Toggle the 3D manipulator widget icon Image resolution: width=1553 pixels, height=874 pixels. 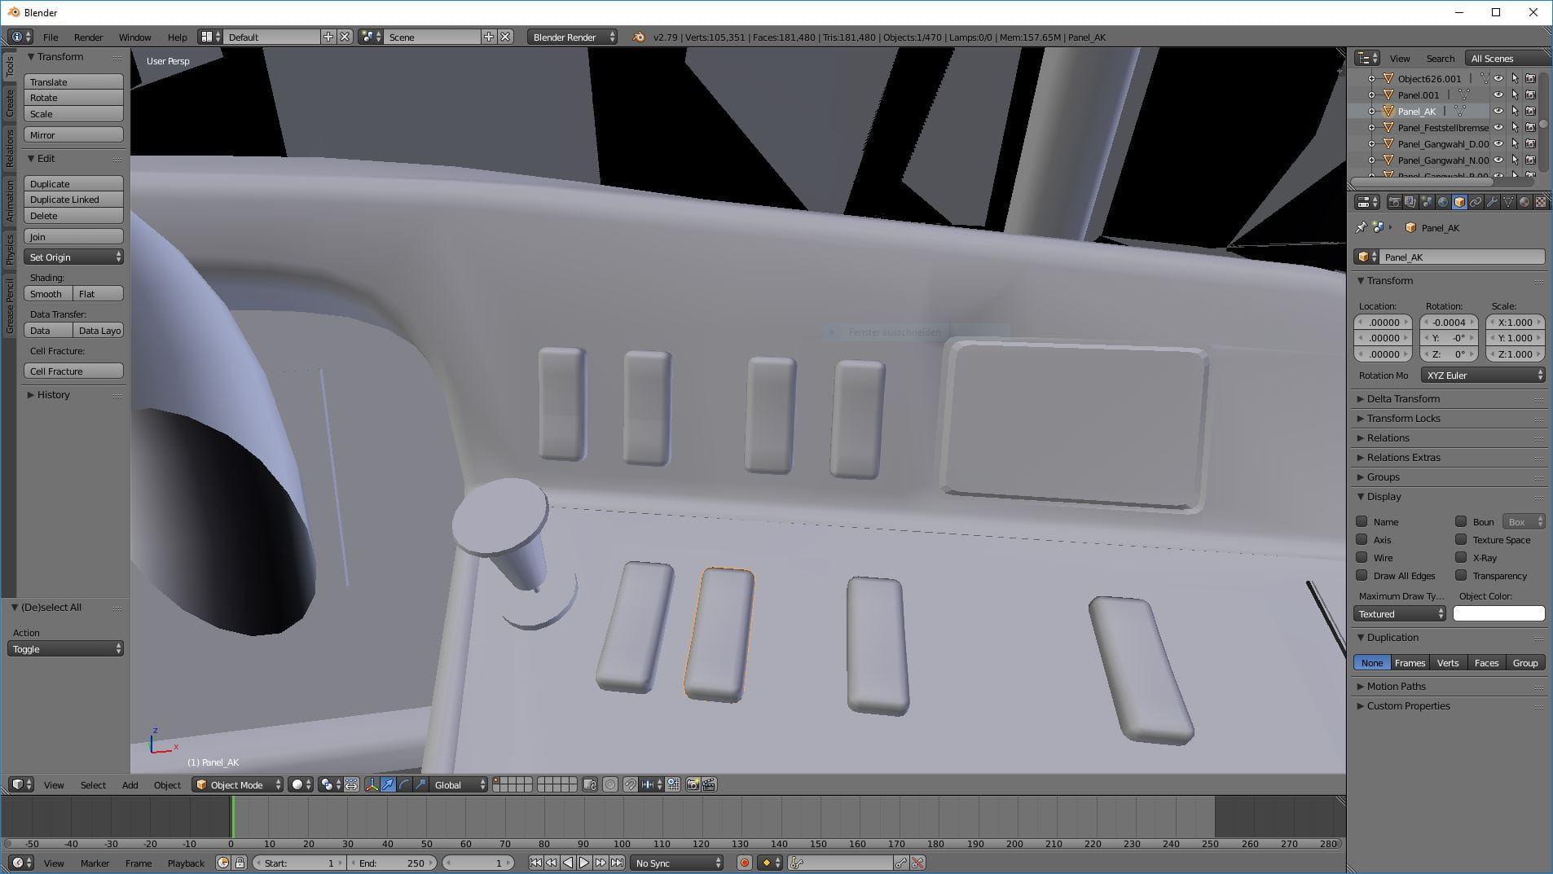coord(372,784)
